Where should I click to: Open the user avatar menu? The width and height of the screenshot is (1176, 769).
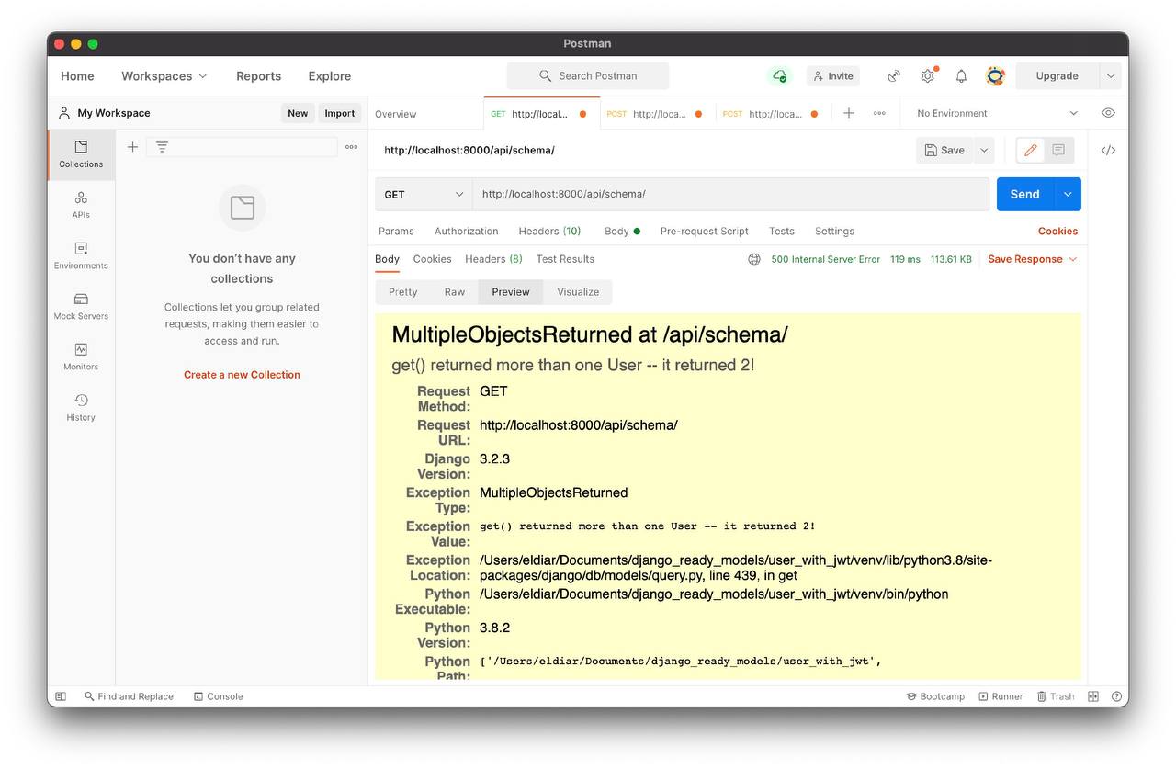[x=995, y=76]
